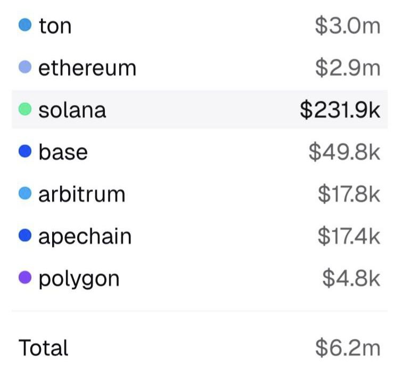Select the base chain name
This screenshot has height=375, width=394.
[x=63, y=152]
